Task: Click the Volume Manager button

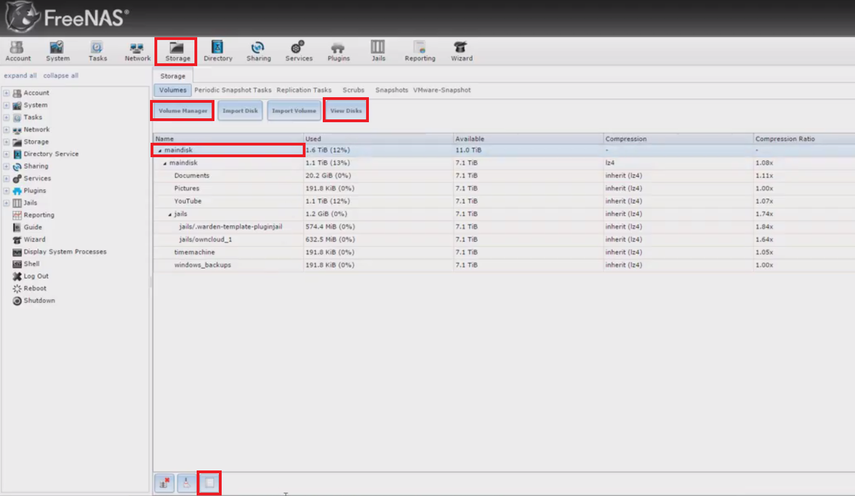Action: pos(183,111)
